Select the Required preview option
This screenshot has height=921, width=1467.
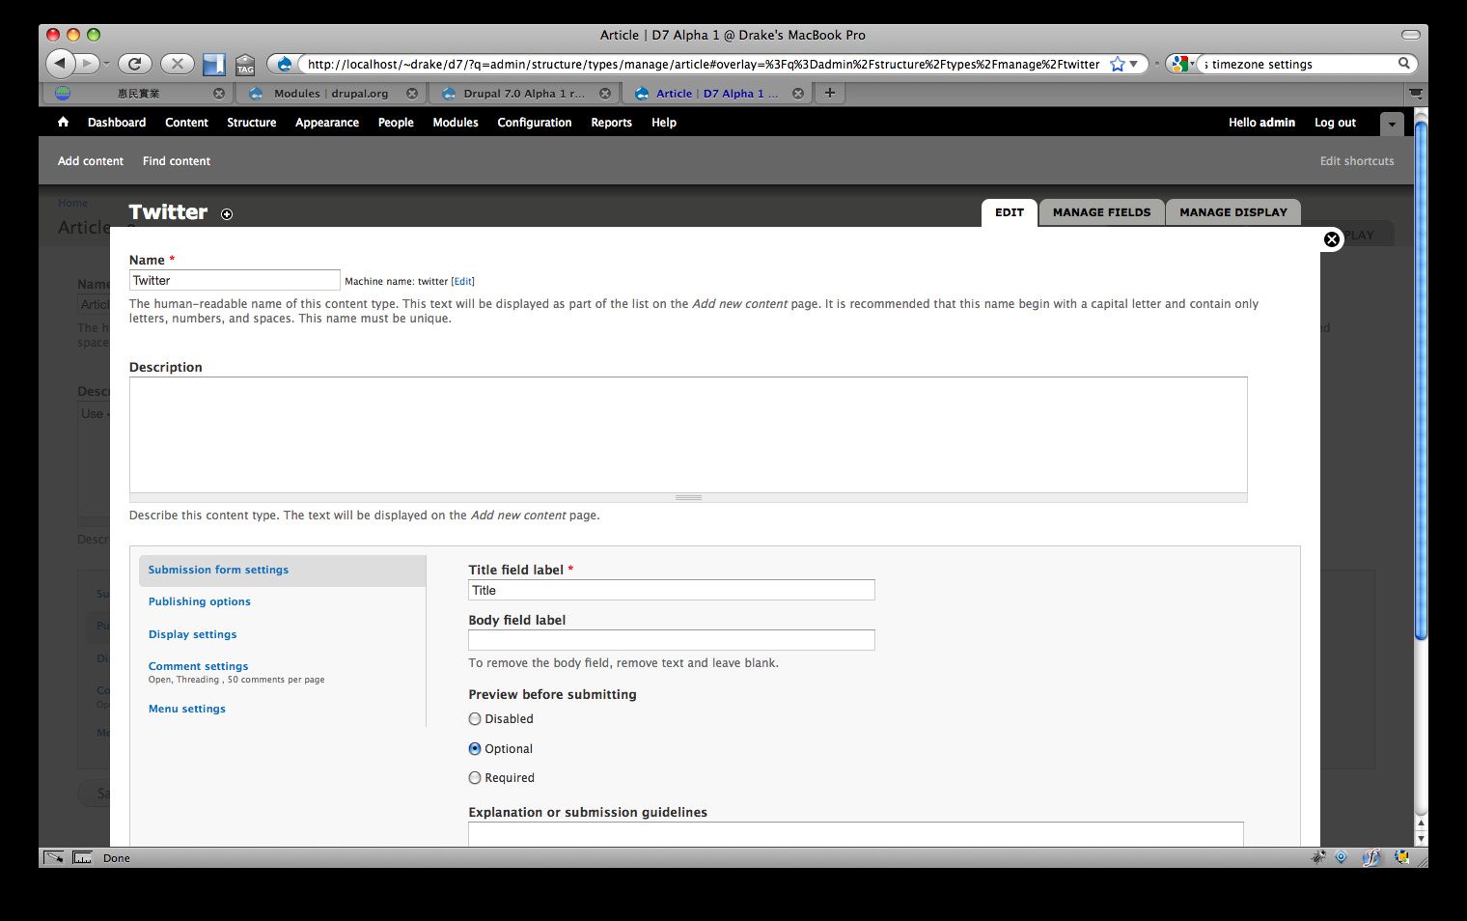(x=475, y=778)
